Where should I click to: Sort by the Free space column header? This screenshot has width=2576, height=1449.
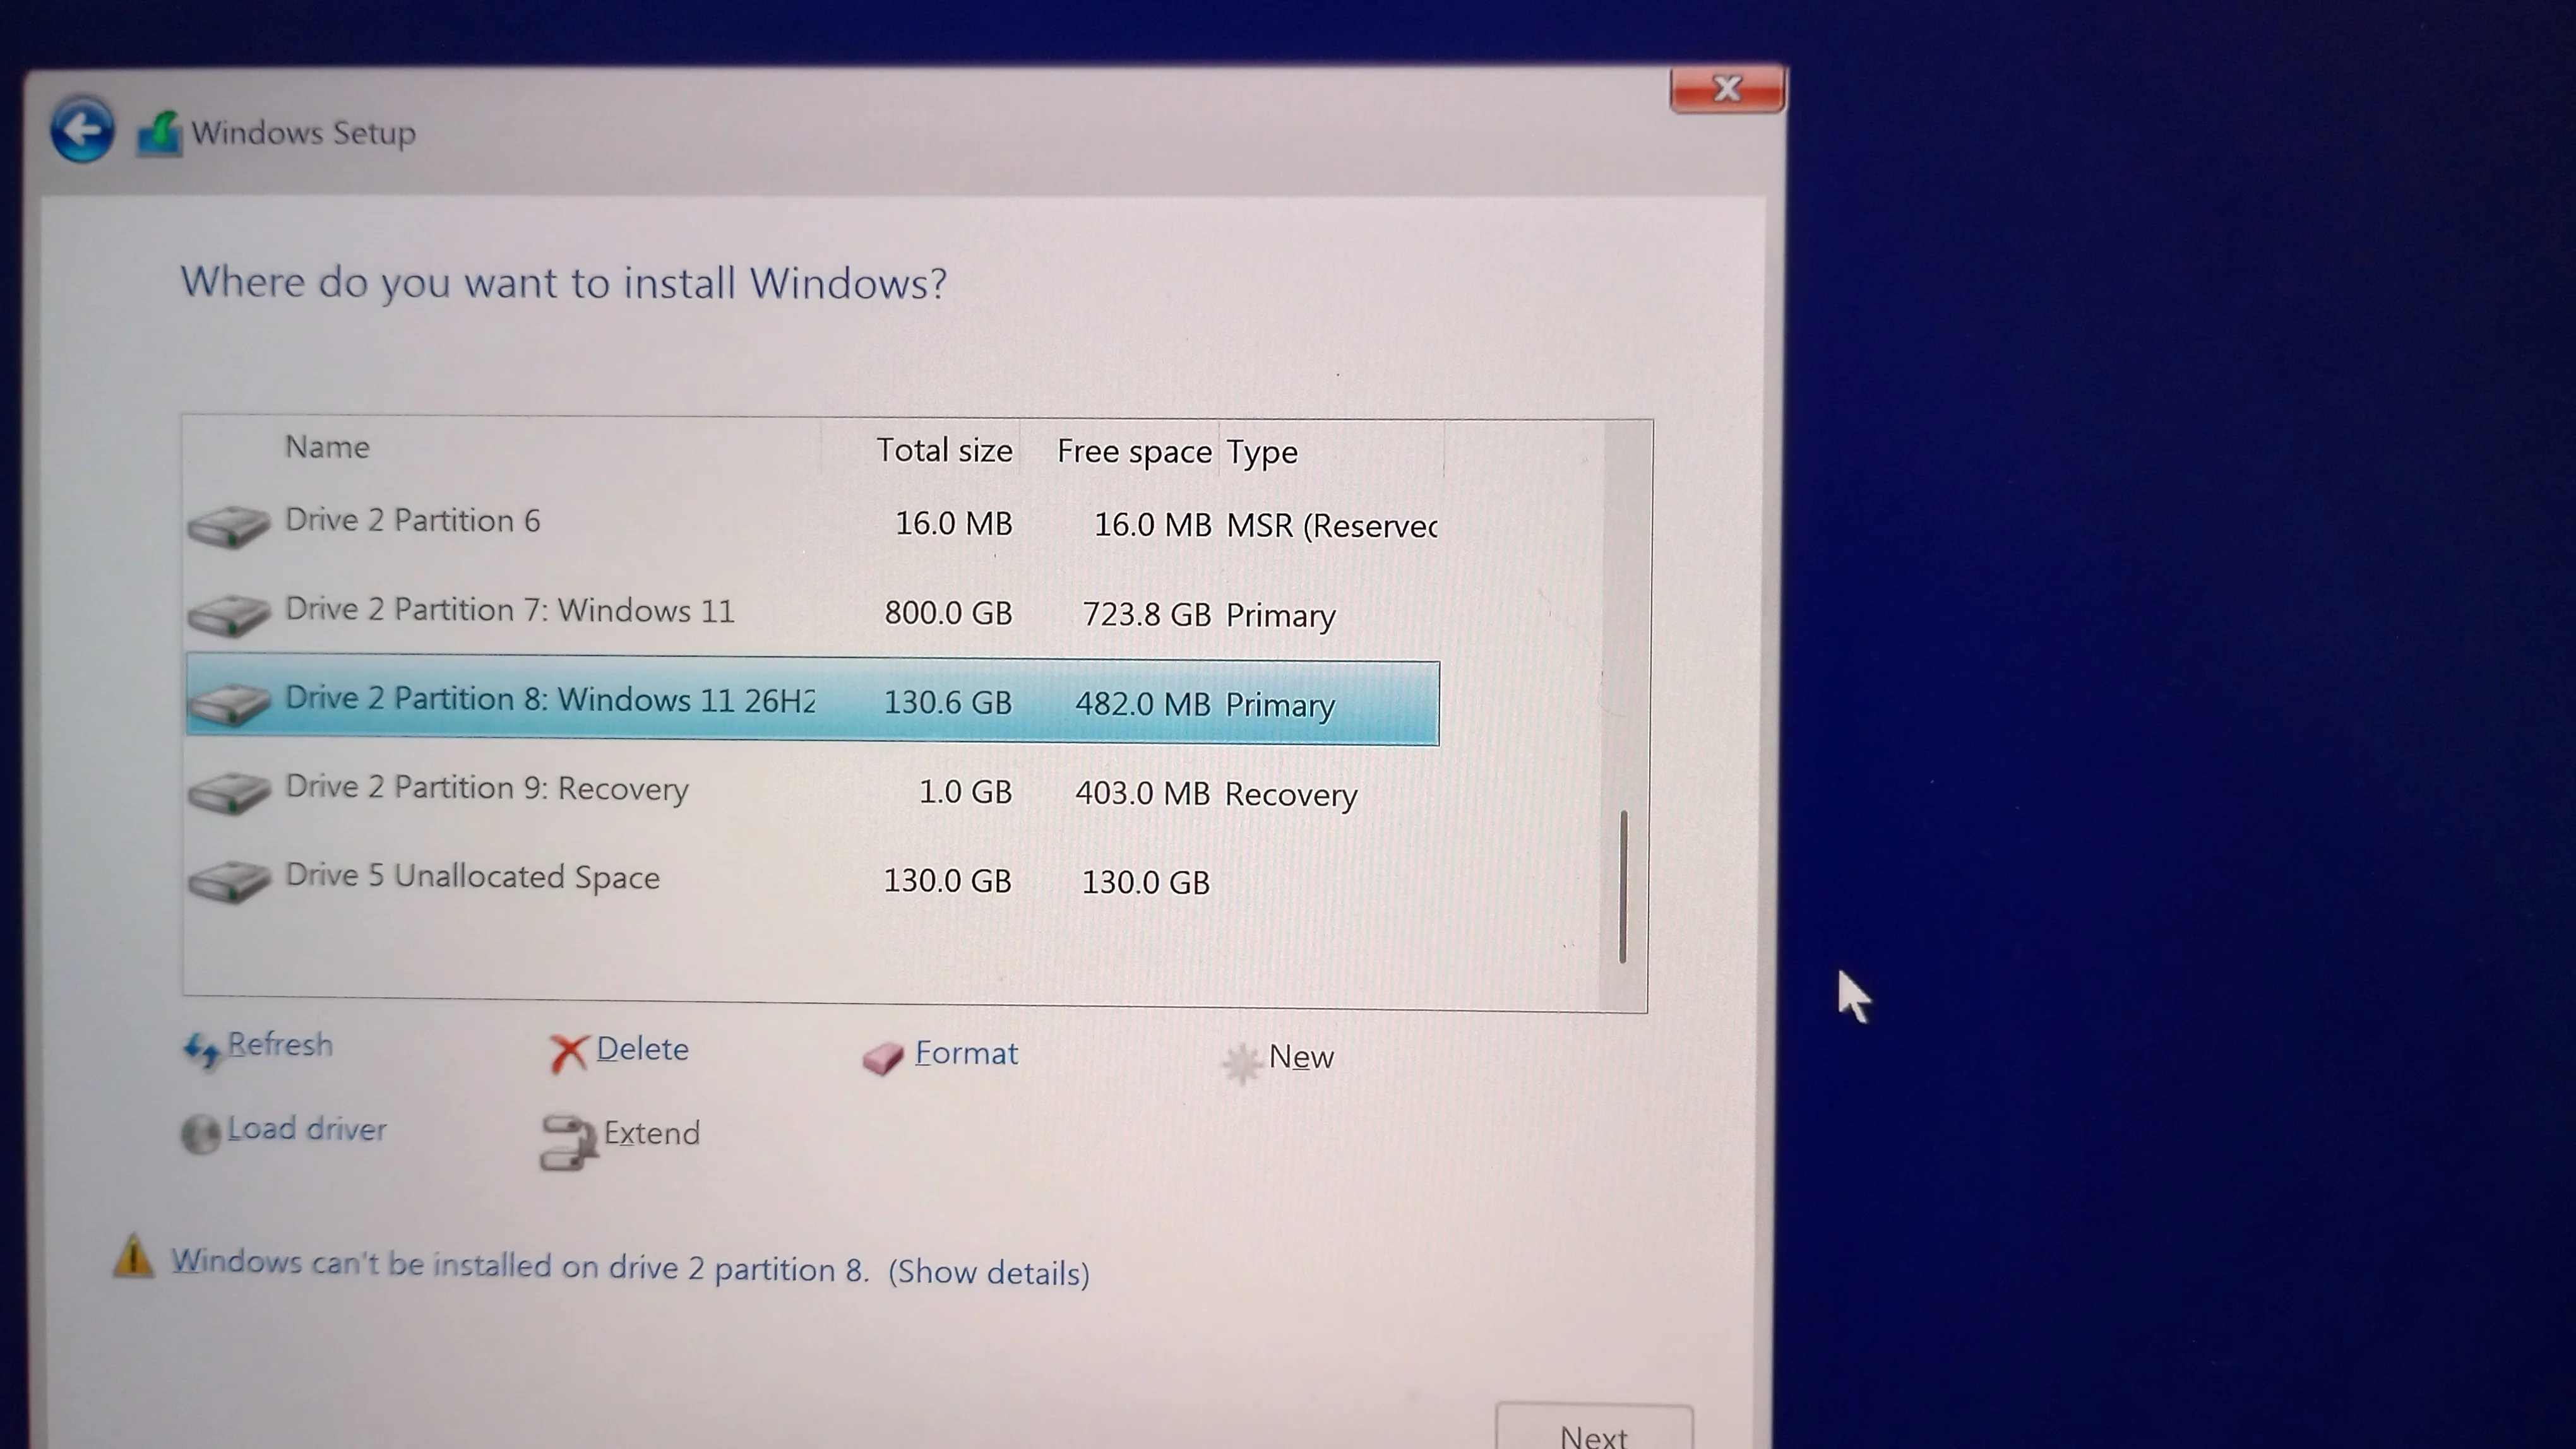(1134, 452)
